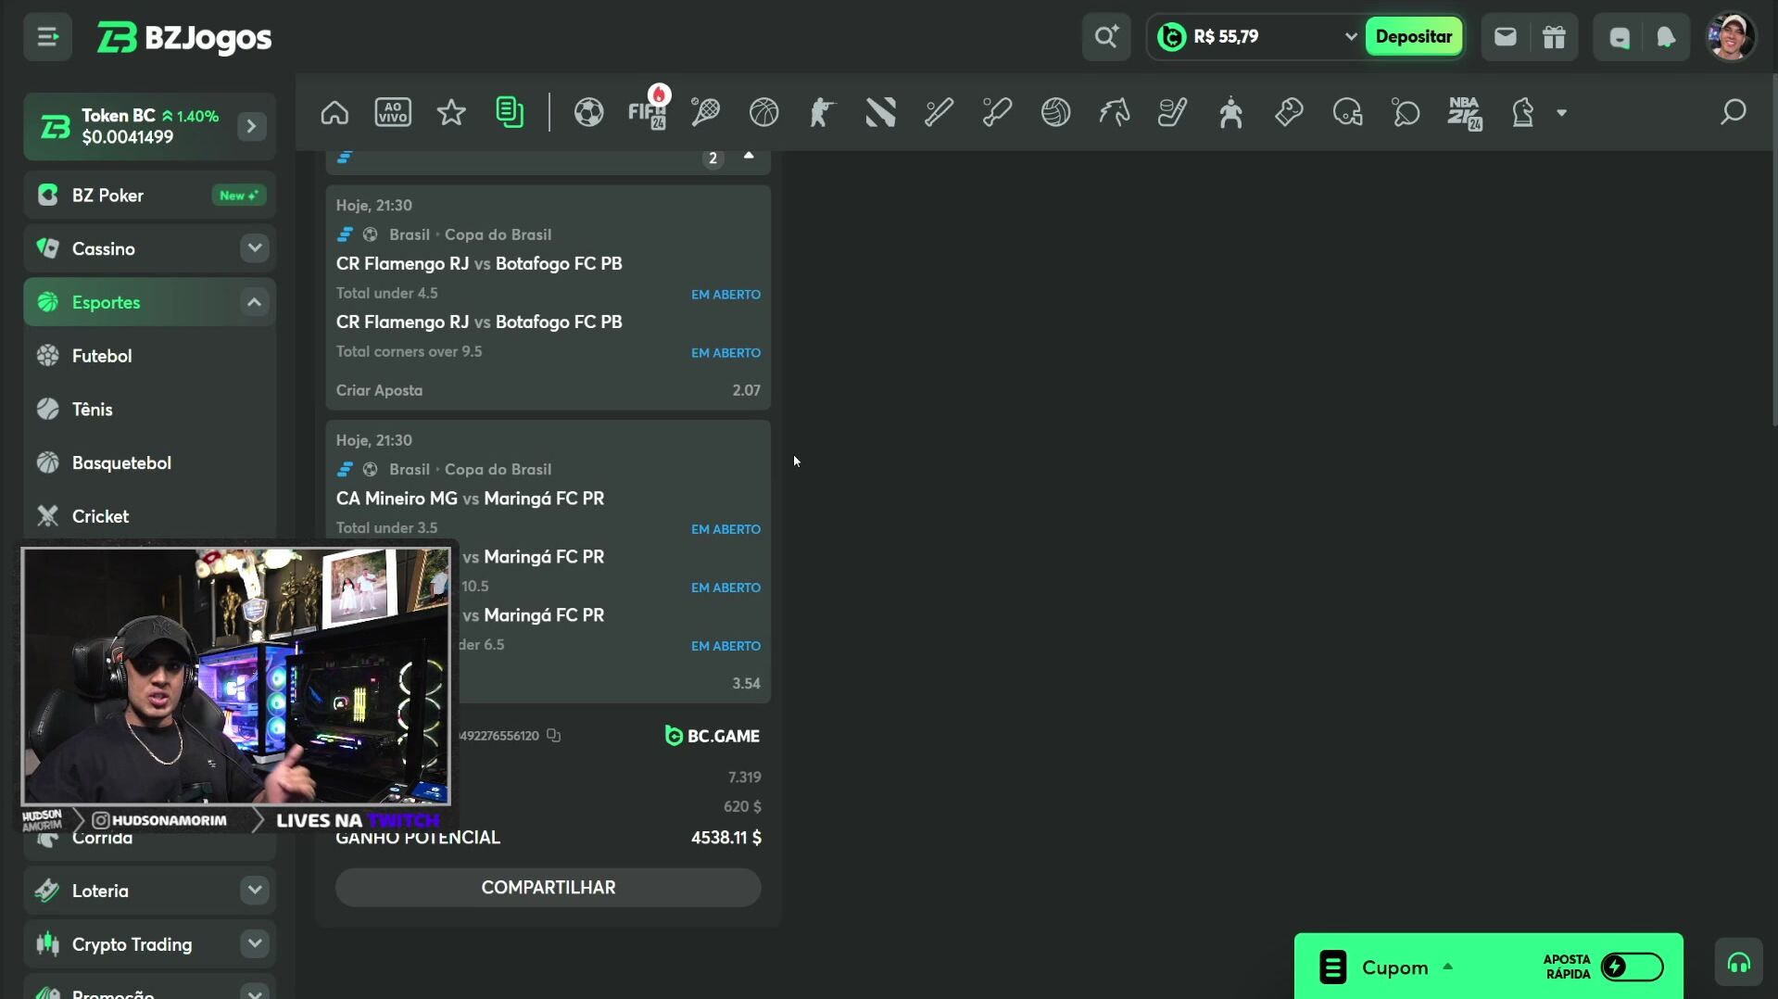Viewport: 1778px width, 999px height.
Task: Expand the Crypto Trading sidebar section
Action: 254,944
